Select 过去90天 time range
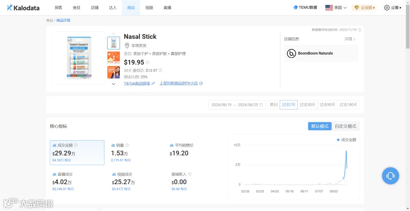The image size is (410, 211). [327, 105]
